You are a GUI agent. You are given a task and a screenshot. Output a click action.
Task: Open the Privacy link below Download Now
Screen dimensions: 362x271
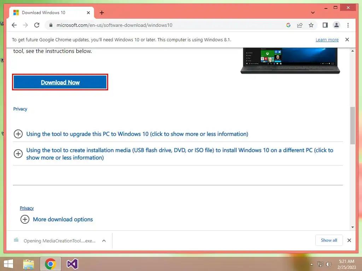pyautogui.click(x=20, y=109)
